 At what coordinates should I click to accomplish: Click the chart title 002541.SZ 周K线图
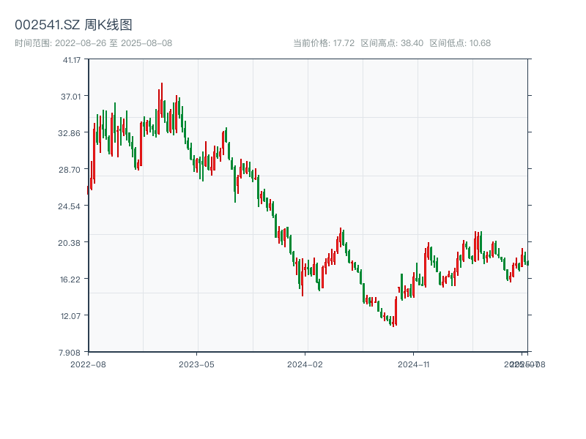(73, 26)
